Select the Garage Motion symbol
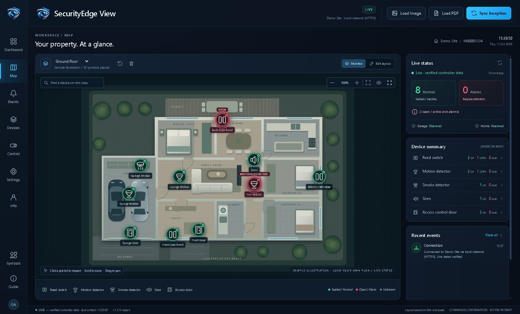The height and width of the screenshot is (314, 520). (129, 194)
